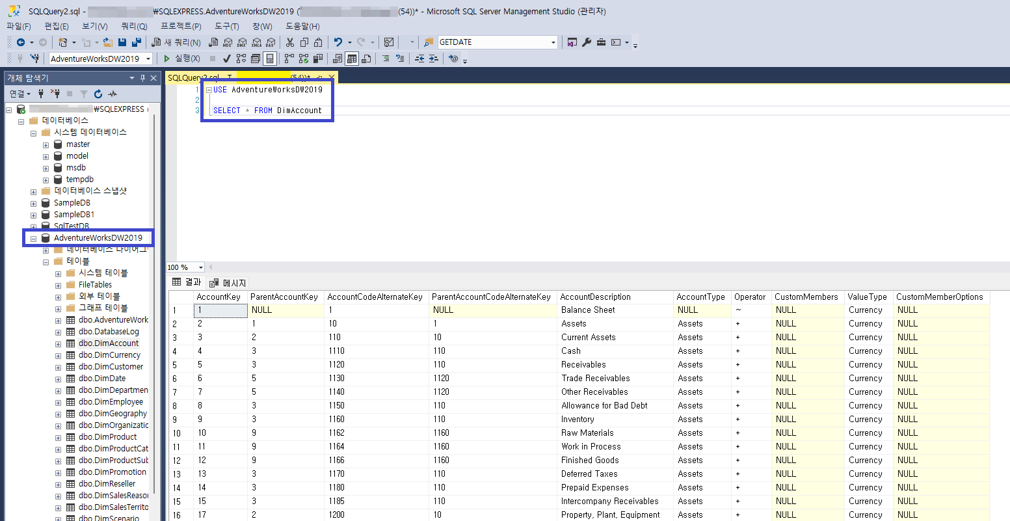Toggle Include Live Query Statistics

(304, 59)
